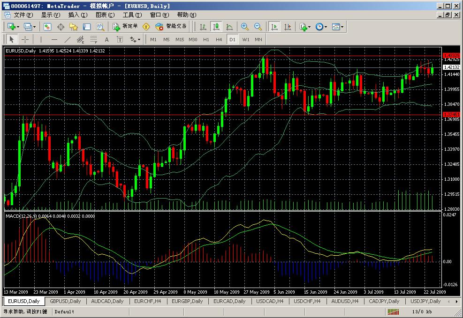Expand the chart templates dropdown
463x318 pixels.
(338, 27)
